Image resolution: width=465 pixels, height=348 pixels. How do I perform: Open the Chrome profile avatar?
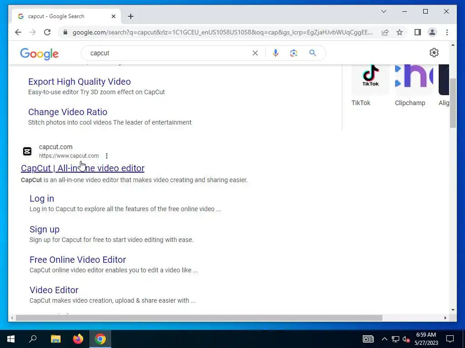click(432, 32)
